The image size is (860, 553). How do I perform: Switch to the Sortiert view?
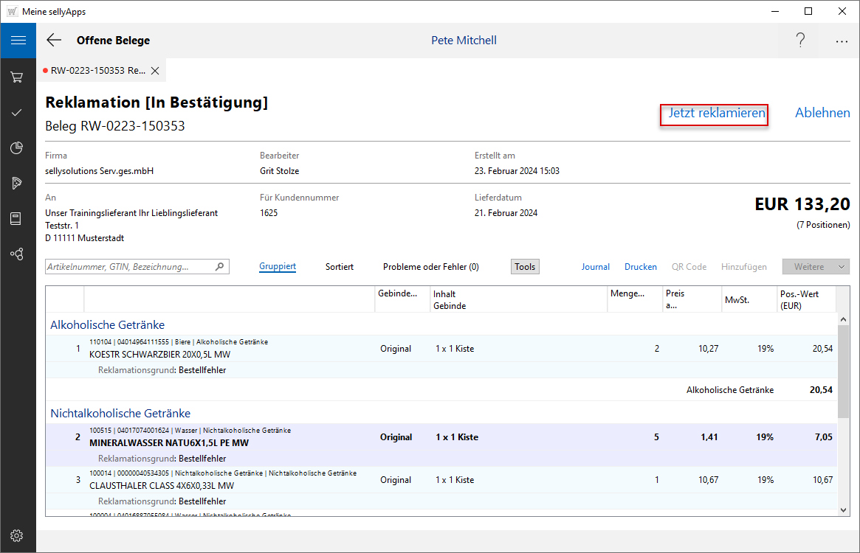pos(339,267)
